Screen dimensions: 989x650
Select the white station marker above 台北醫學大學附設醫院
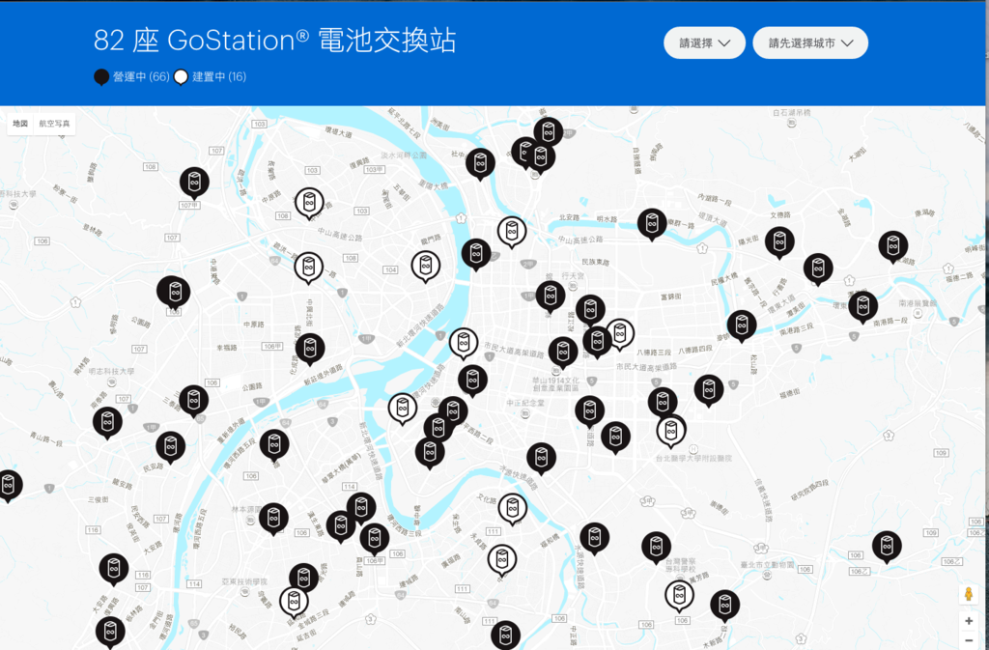671,432
